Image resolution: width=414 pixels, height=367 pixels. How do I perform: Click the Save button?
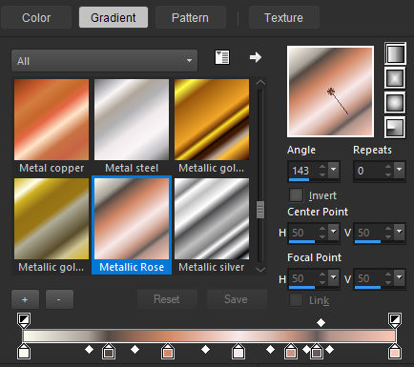(236, 299)
